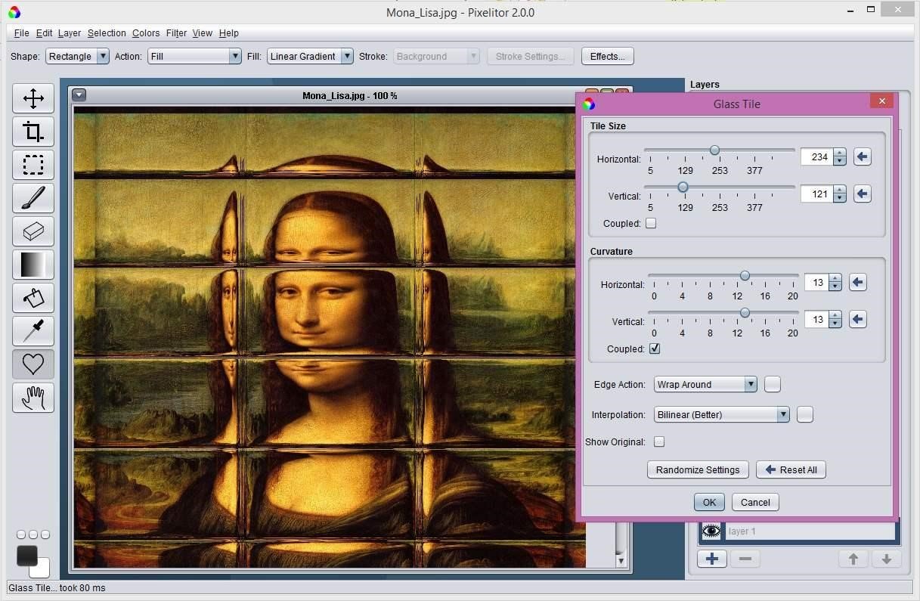Image resolution: width=920 pixels, height=601 pixels.
Task: Reset Curvature Vertical to default
Action: click(857, 319)
